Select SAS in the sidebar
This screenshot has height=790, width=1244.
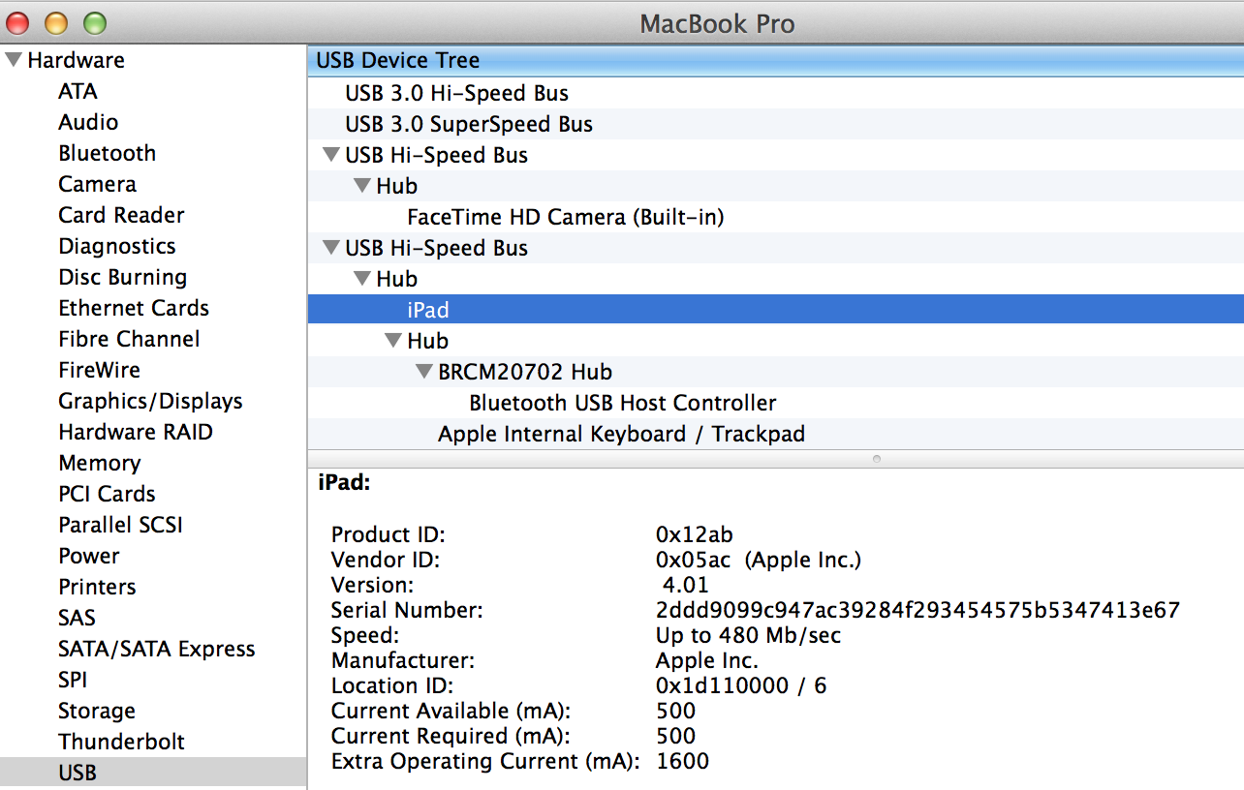77,618
